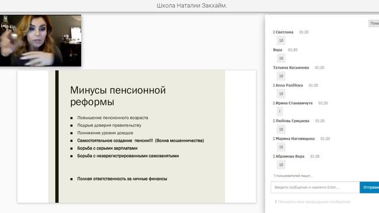
Task: Click the message input field
Action: click(x=315, y=188)
